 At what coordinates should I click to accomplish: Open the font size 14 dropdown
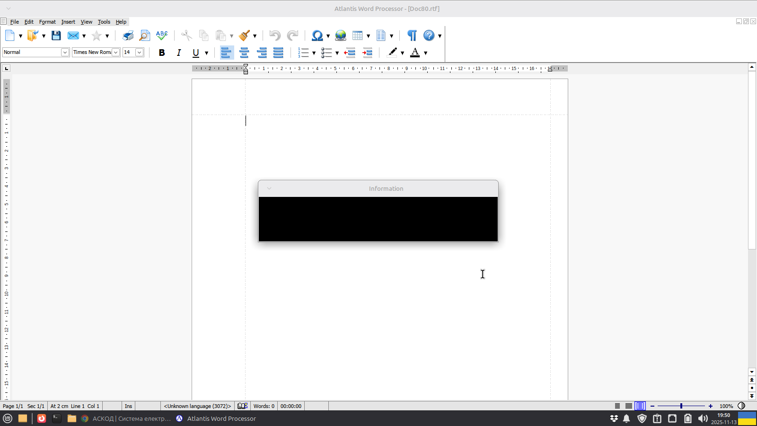(x=140, y=53)
